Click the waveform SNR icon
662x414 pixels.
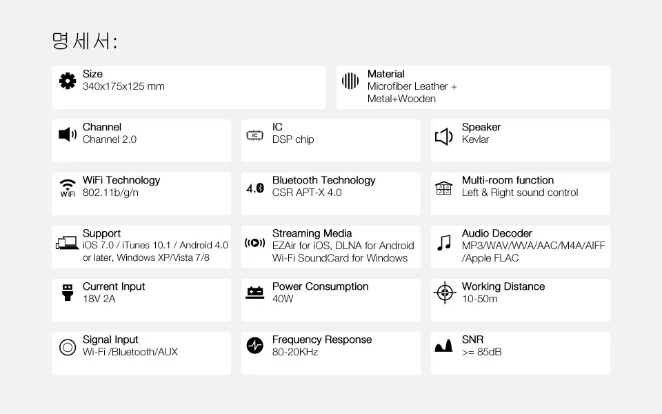point(443,346)
